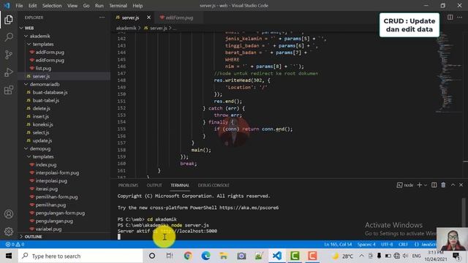Open orange Camtasia recorder taskbar icon
This screenshot has width=468, height=263.
point(312,256)
